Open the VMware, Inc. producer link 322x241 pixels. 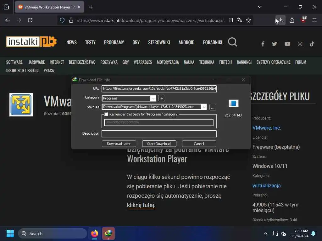(x=267, y=128)
